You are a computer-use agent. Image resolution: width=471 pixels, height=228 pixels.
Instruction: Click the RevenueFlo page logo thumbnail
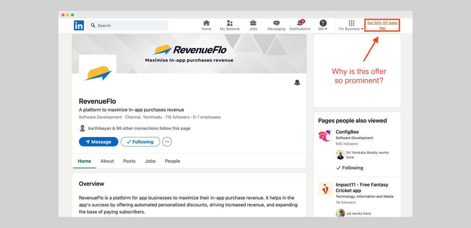[x=98, y=73]
